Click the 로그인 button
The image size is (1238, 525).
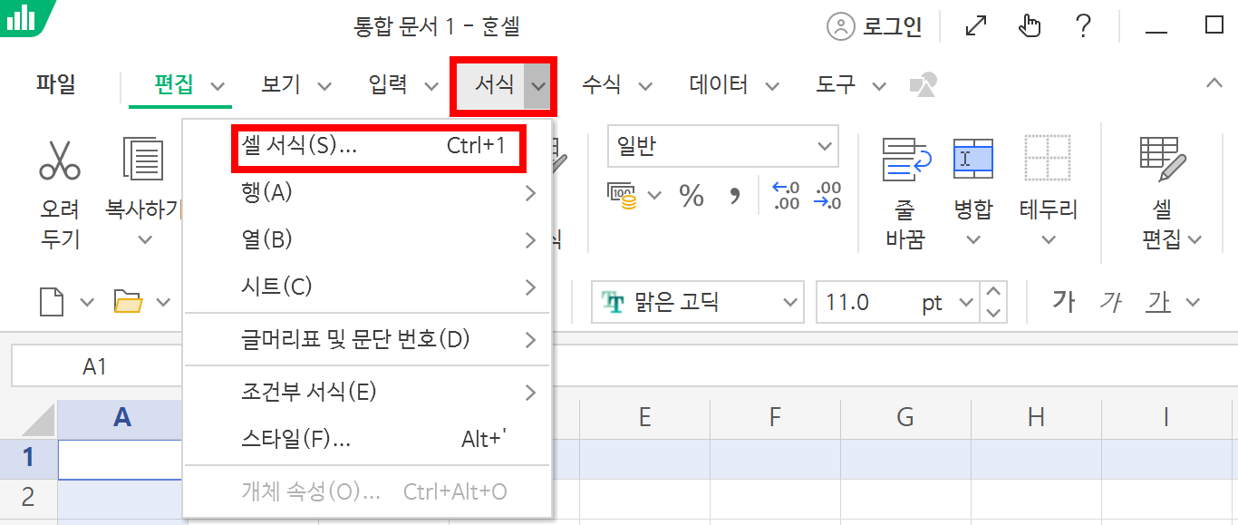(x=875, y=25)
